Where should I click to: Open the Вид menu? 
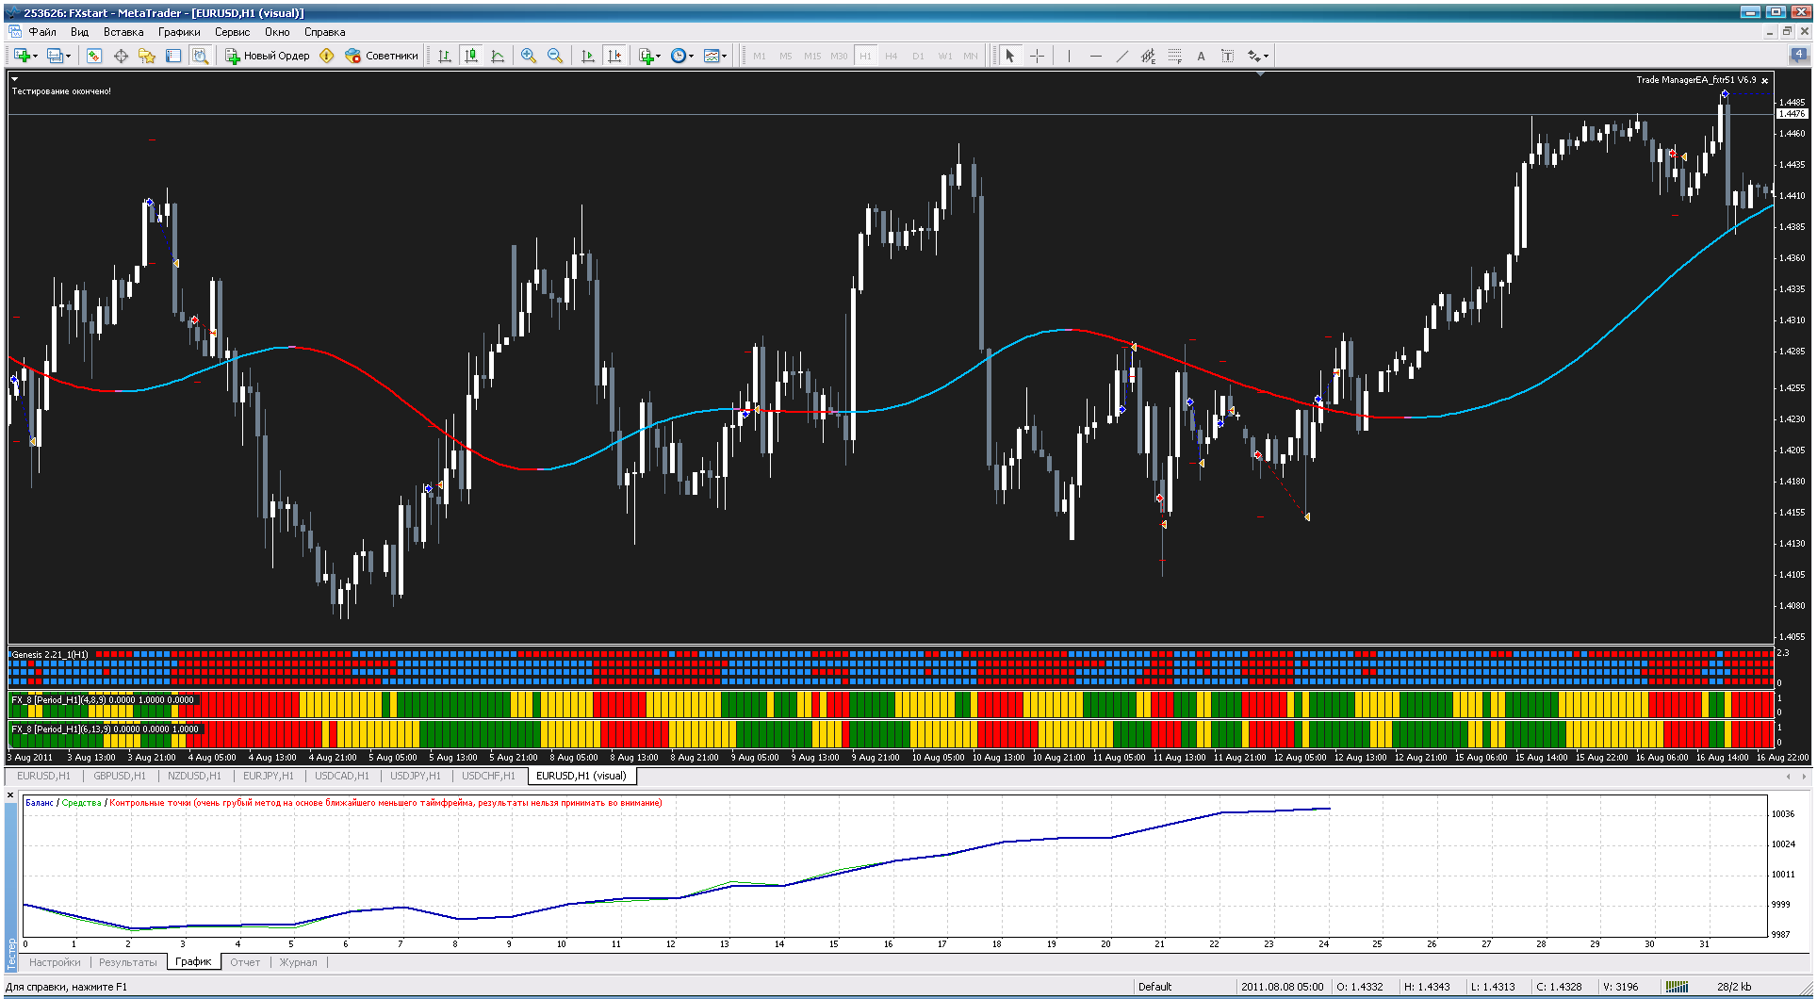click(x=80, y=32)
